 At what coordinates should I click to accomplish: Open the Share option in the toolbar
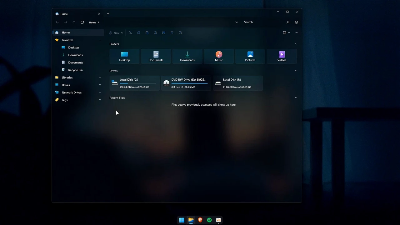[163, 32]
